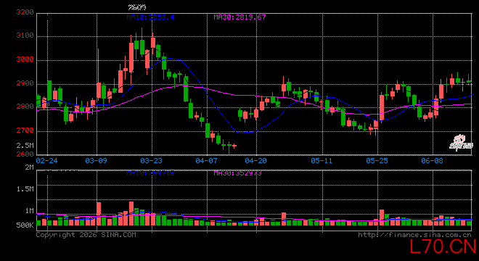Select the 2800 price axis label
The width and height of the screenshot is (479, 261).
tap(25, 107)
